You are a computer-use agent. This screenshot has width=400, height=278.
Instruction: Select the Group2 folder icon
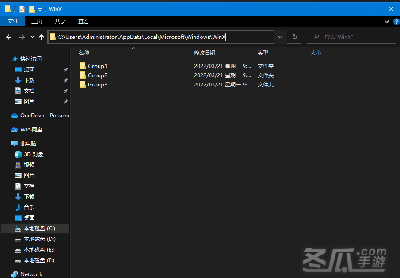pos(83,75)
